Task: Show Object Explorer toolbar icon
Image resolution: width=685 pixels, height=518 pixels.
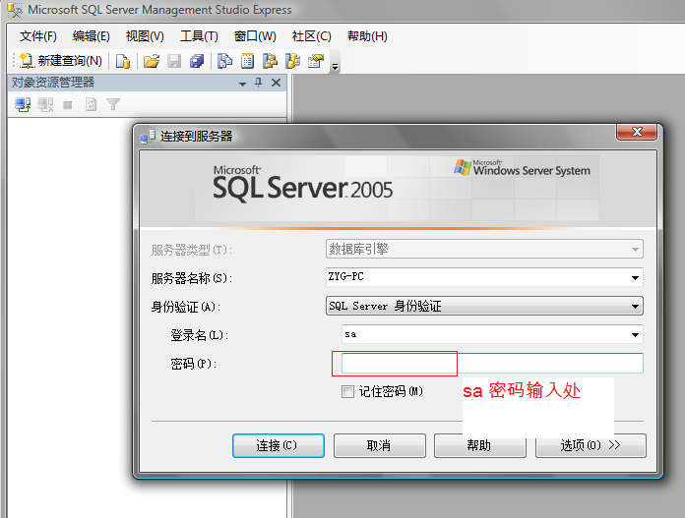Action: [270, 61]
